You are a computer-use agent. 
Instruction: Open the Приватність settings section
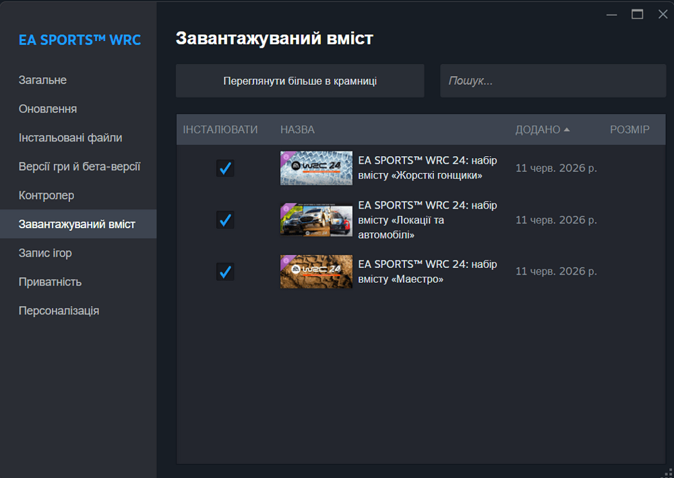click(x=51, y=281)
